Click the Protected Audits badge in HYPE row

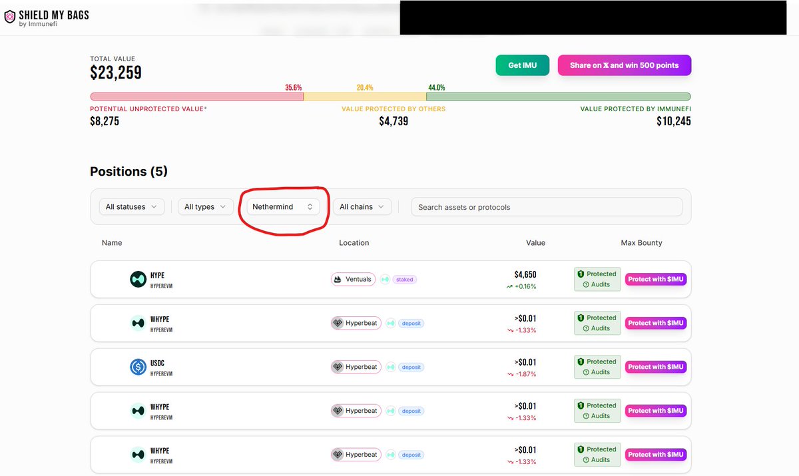pyautogui.click(x=597, y=279)
